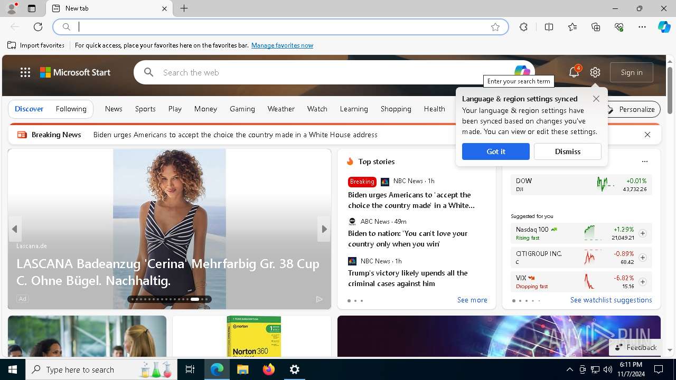Viewport: 676px width, 380px height.
Task: Open the DOW index row
Action: click(581, 185)
